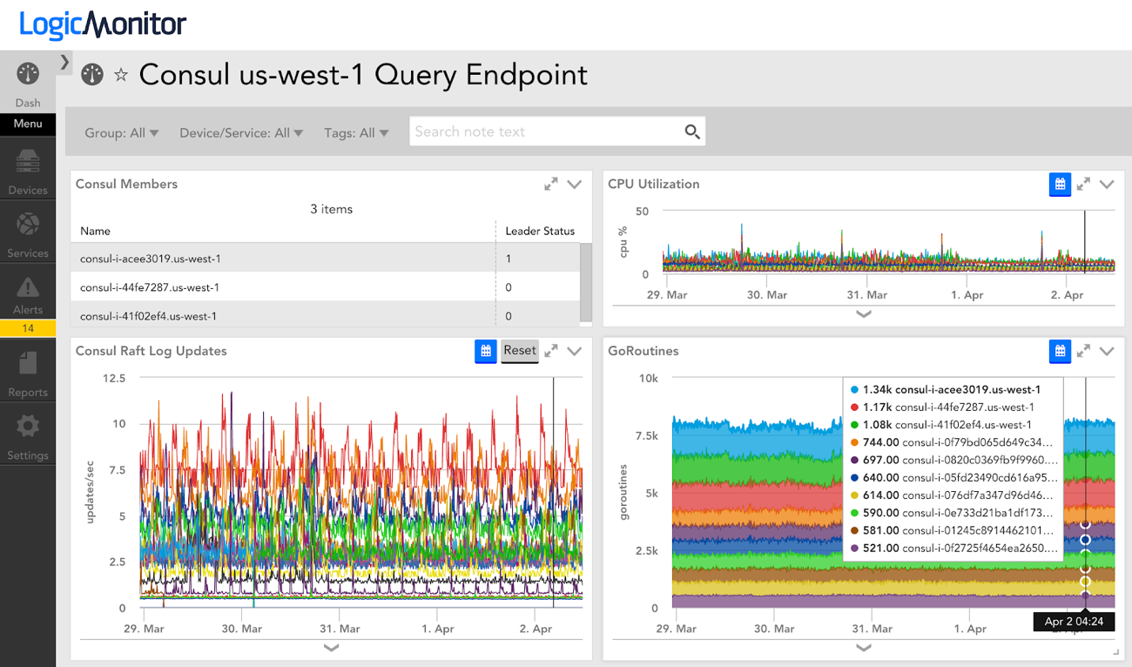Open the Group: All filter dropdown
1132x667 pixels.
click(122, 133)
